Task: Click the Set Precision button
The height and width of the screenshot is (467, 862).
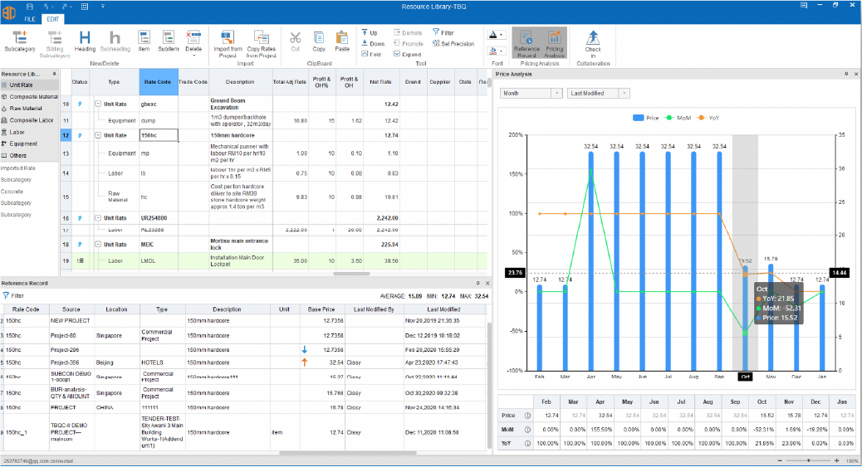Action: (x=453, y=43)
